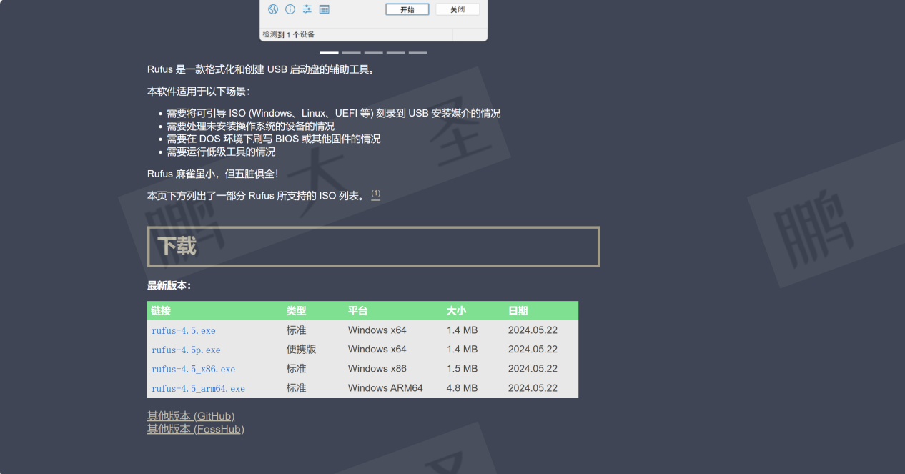Click the bullet about 未安装操作系统的设备
905x474 pixels.
(x=250, y=127)
